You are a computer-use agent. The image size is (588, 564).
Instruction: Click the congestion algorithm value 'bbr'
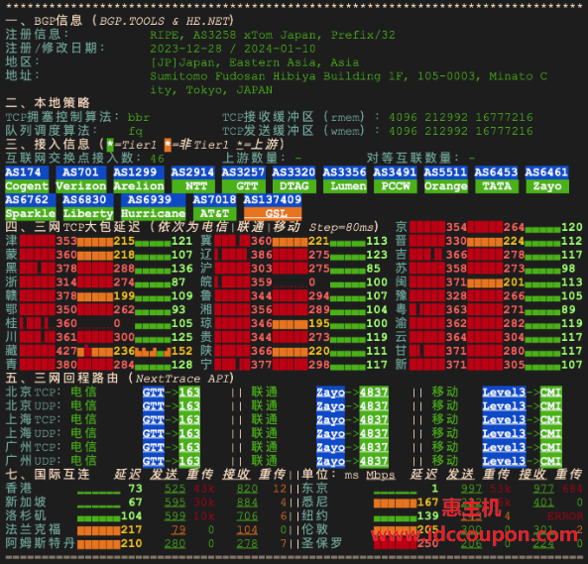click(x=139, y=117)
